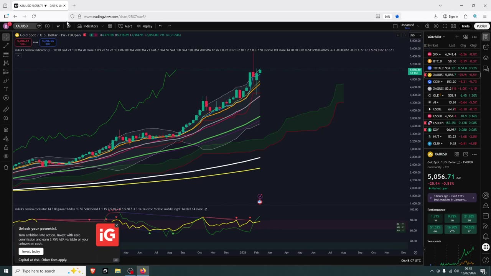Open the help center question mark icon
This screenshot has width=491, height=276.
click(x=486, y=260)
